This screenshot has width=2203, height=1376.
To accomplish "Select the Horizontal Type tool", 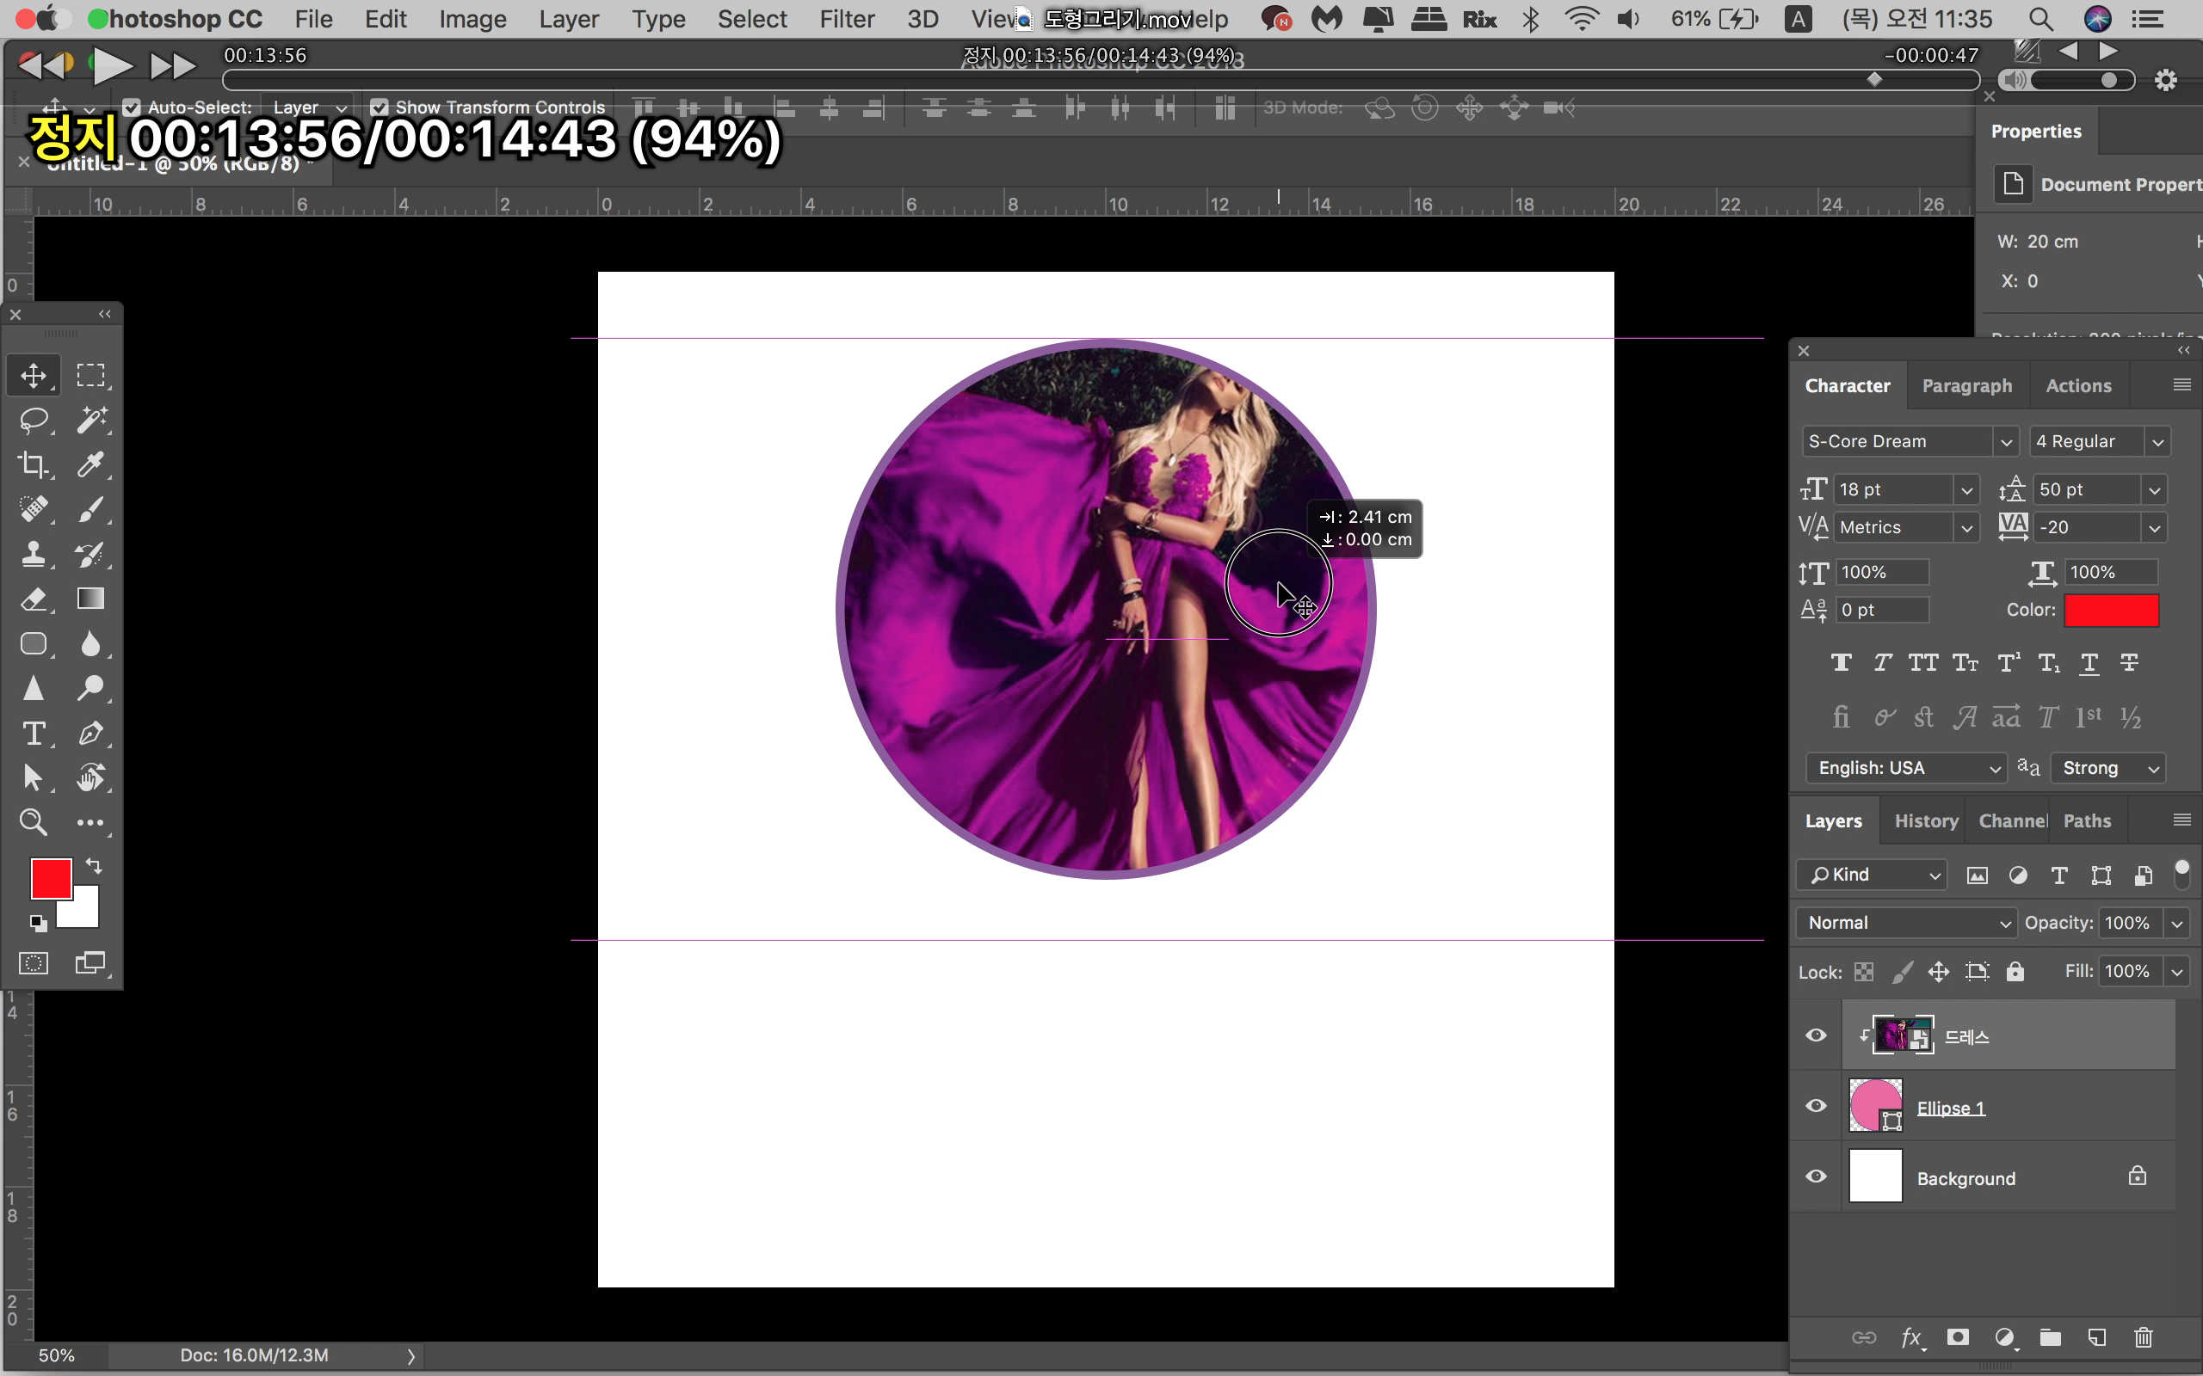I will tap(34, 733).
